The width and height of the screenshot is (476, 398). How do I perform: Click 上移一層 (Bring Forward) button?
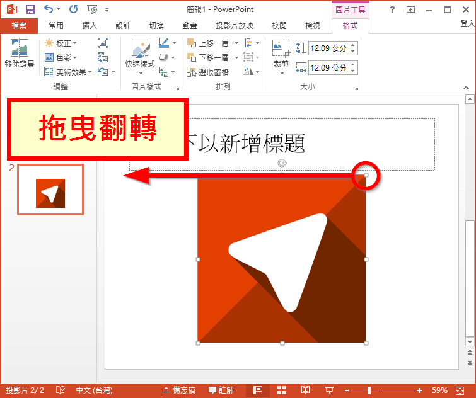(208, 43)
